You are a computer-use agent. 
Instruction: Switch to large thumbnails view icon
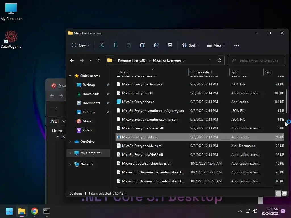284,193
